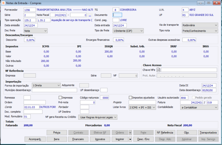Viewport: 222px width, 145px height.
Task: Click the NF Referência button
Action: (x=165, y=133)
